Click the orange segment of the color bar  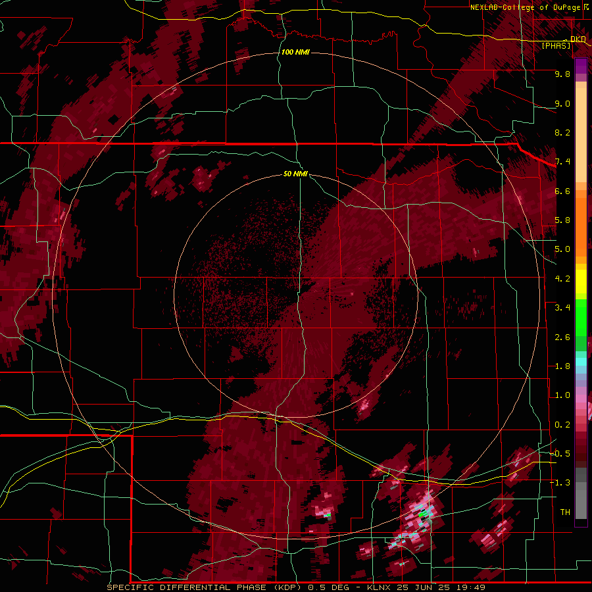[x=581, y=223]
